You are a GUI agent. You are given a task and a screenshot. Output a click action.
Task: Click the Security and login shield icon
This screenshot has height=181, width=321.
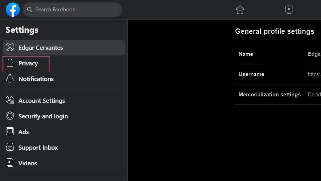click(10, 116)
